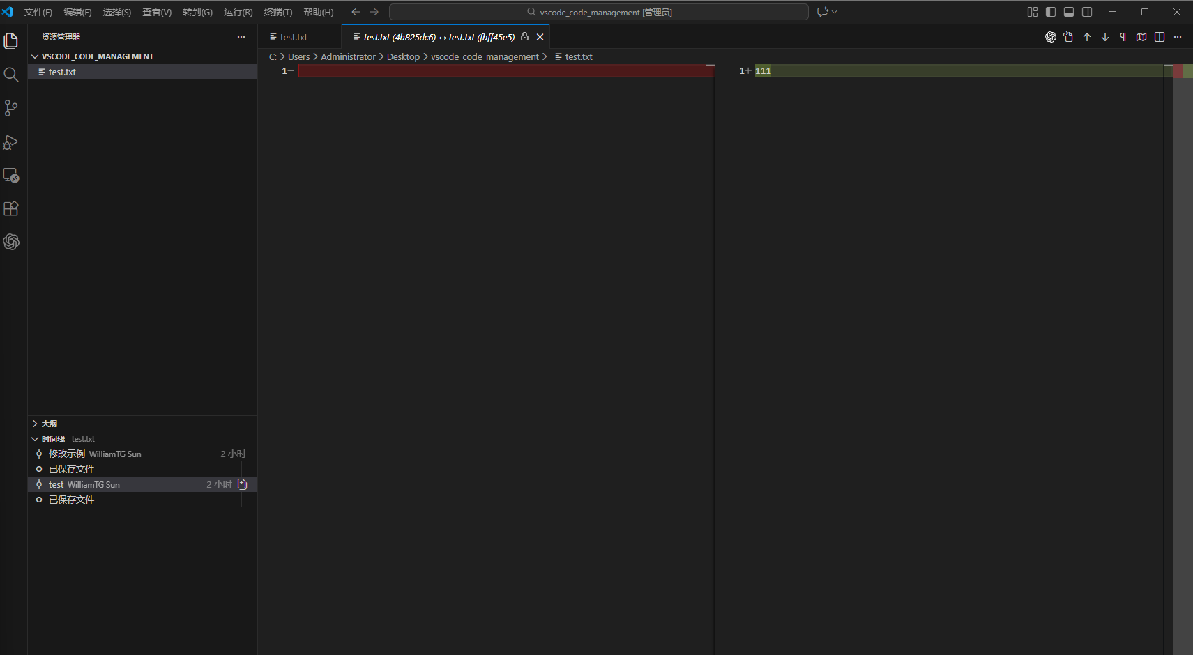Image resolution: width=1193 pixels, height=655 pixels.
Task: Expand the 大纲 outline section
Action: coord(142,424)
